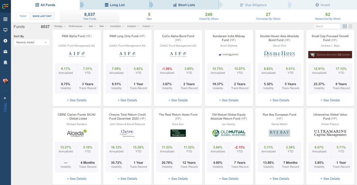This screenshot has width=357, height=185.
Task: Expand the Inception filter dropdown
Action: coord(133,26)
